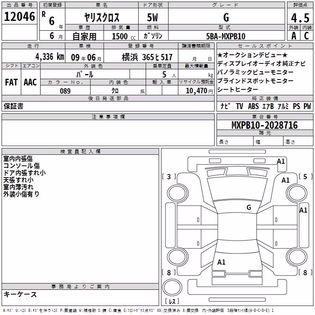The image size is (315, 315).
Task: Click the displacement value 1500 cc
Action: [124, 36]
